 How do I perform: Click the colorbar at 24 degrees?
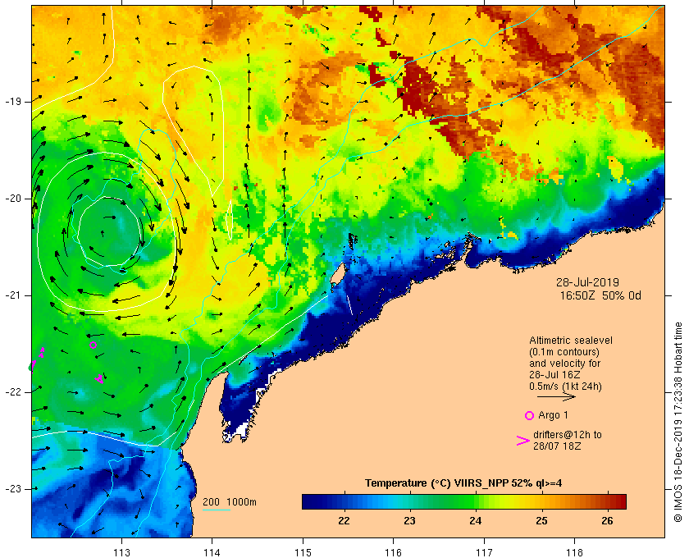[476, 501]
